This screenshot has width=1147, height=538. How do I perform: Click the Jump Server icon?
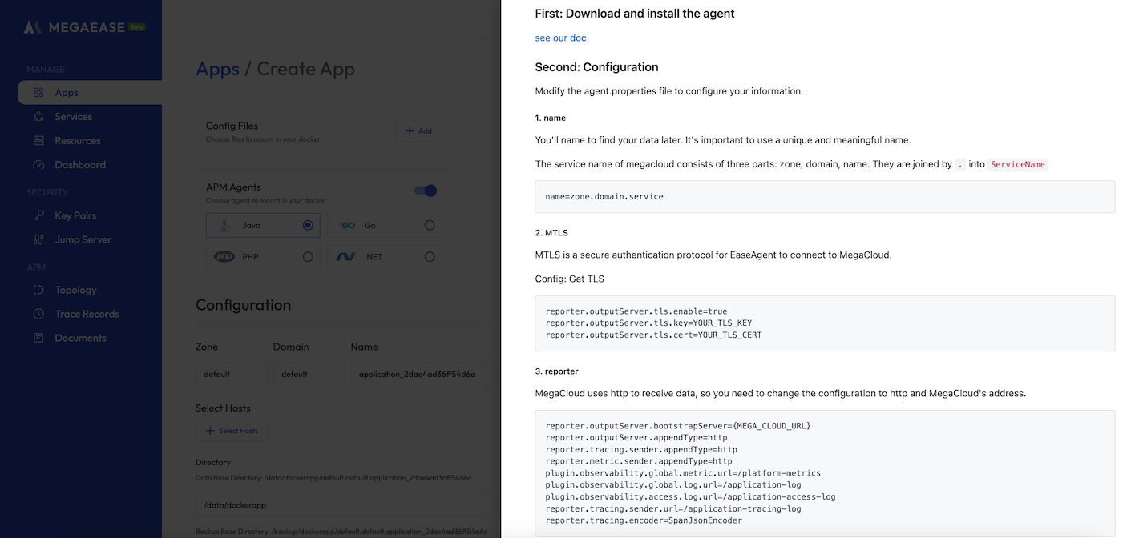[x=38, y=239]
